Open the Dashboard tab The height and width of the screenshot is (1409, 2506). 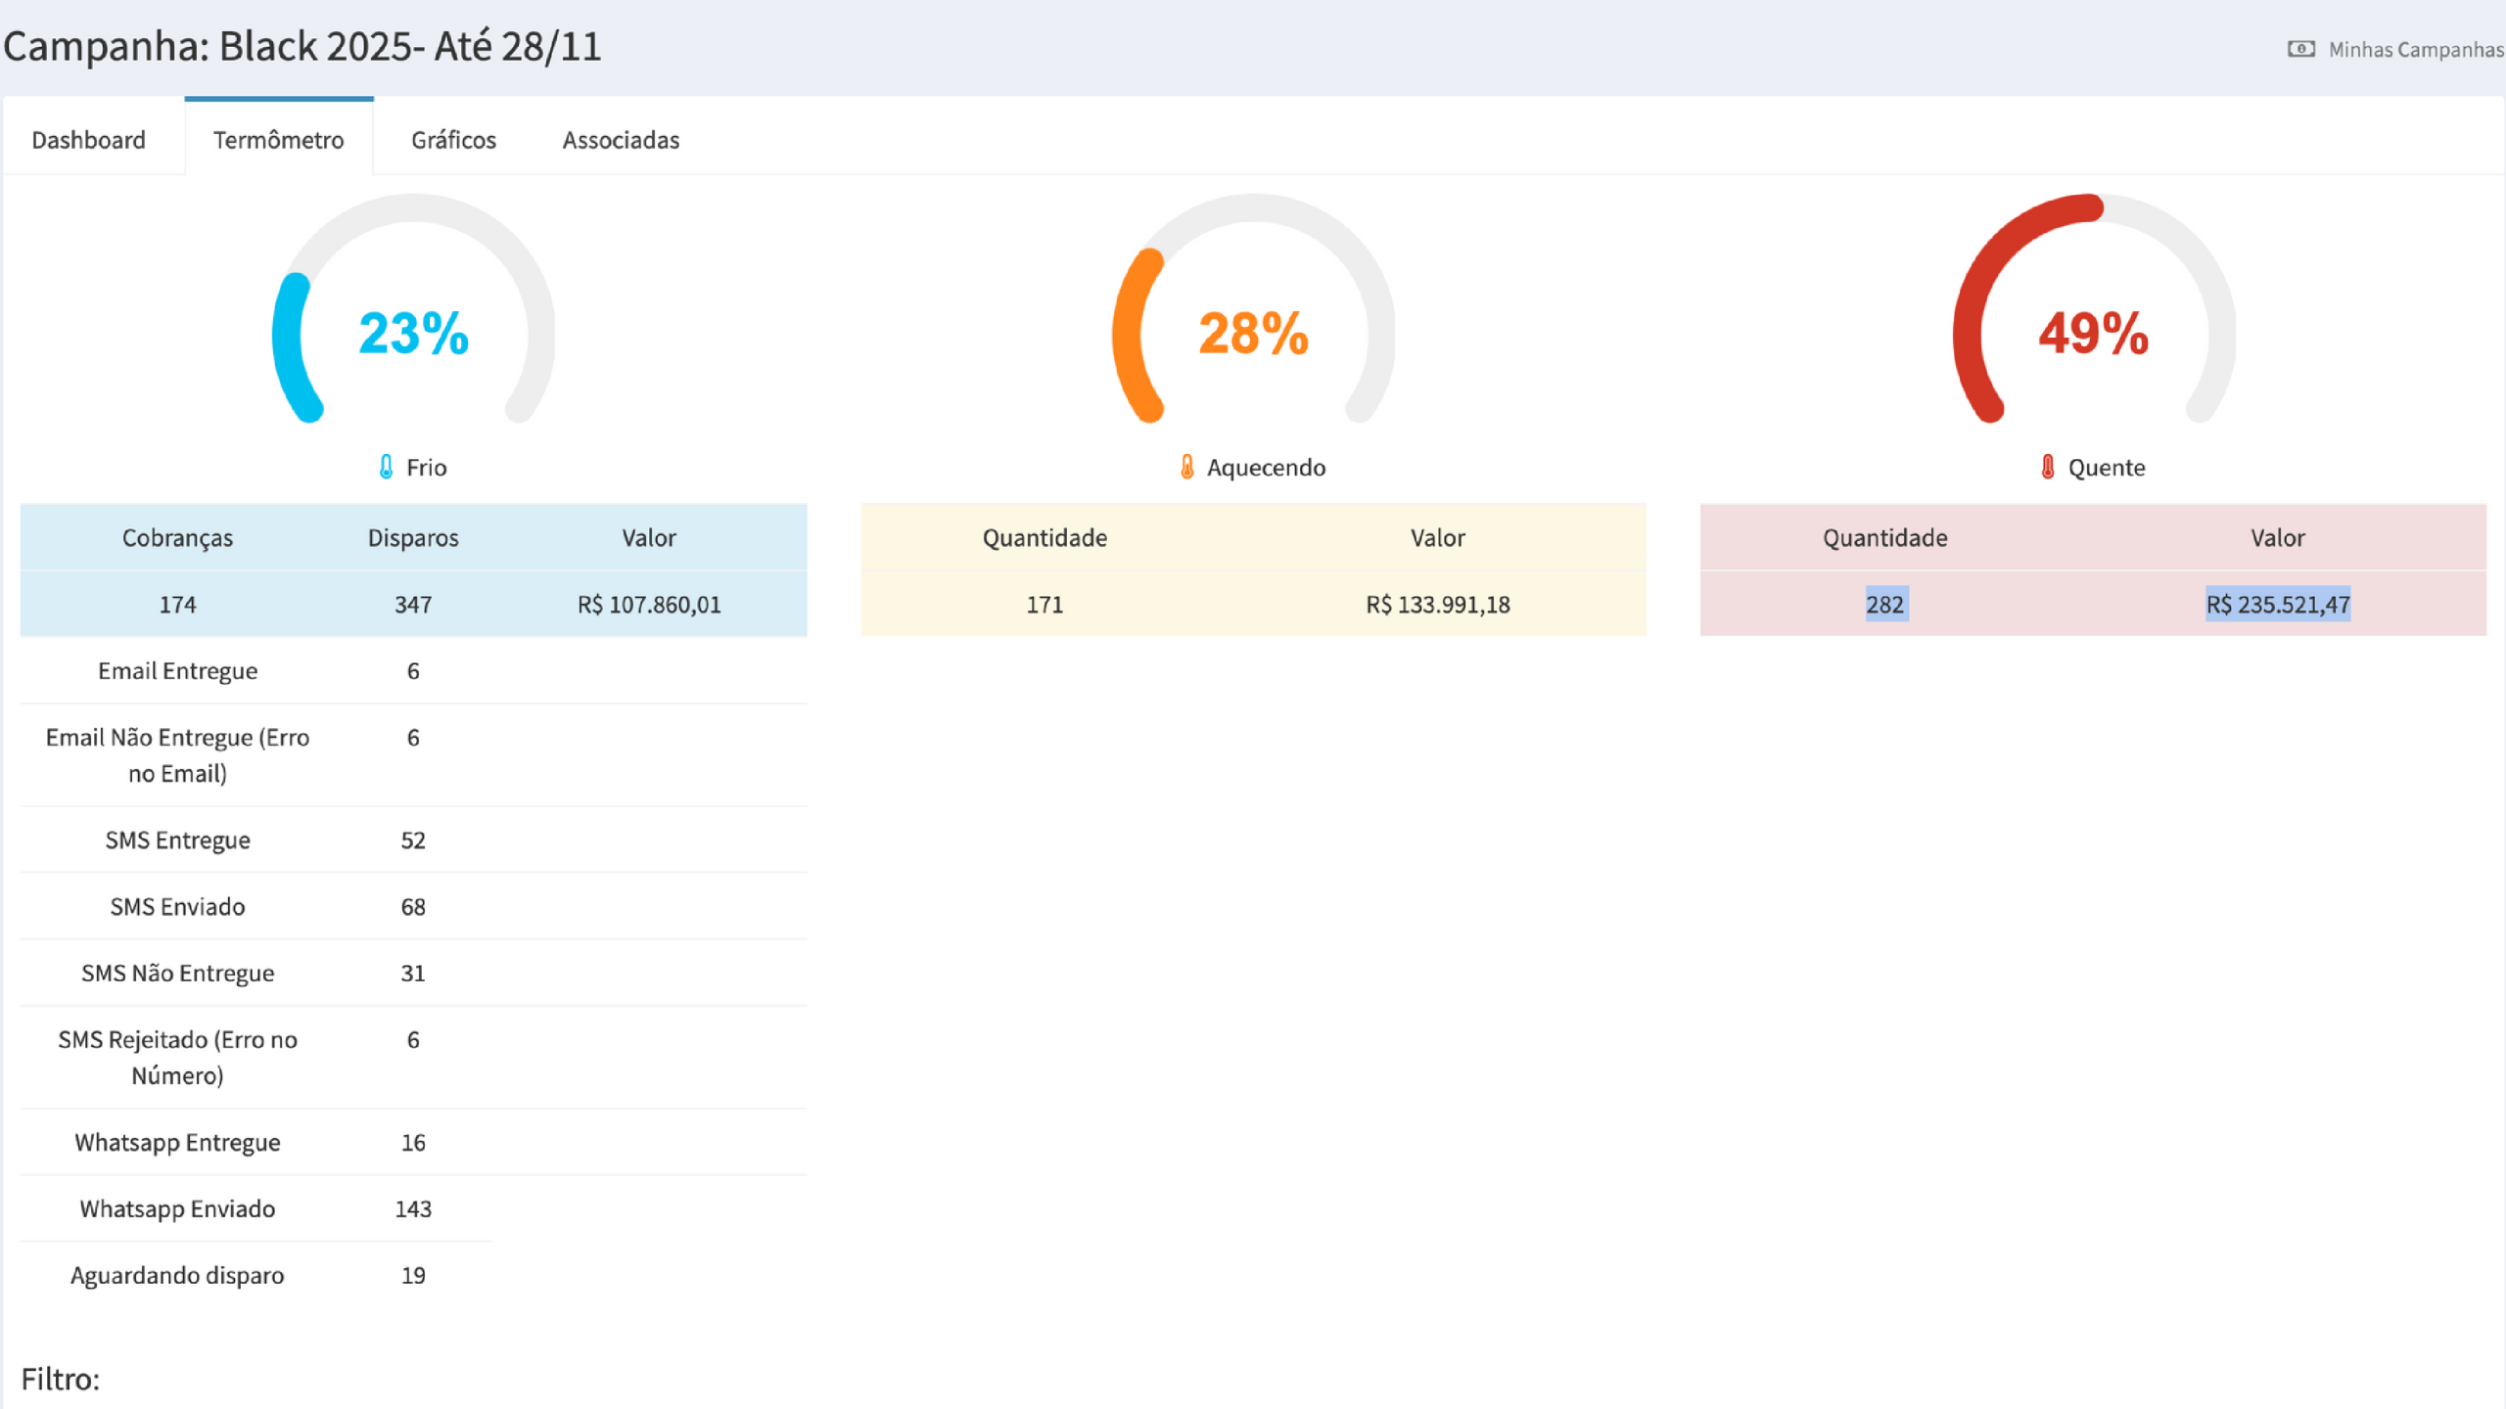coord(88,140)
